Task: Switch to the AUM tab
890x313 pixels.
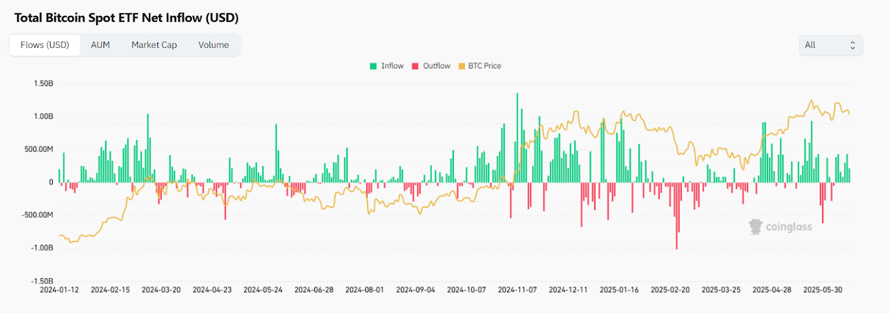Action: point(100,45)
